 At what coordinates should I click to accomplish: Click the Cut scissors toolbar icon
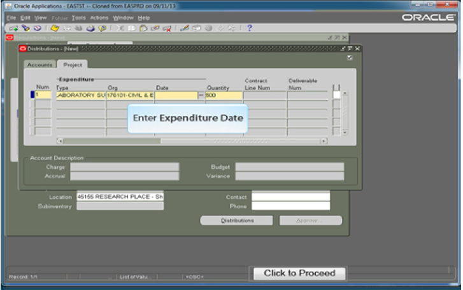click(x=120, y=28)
